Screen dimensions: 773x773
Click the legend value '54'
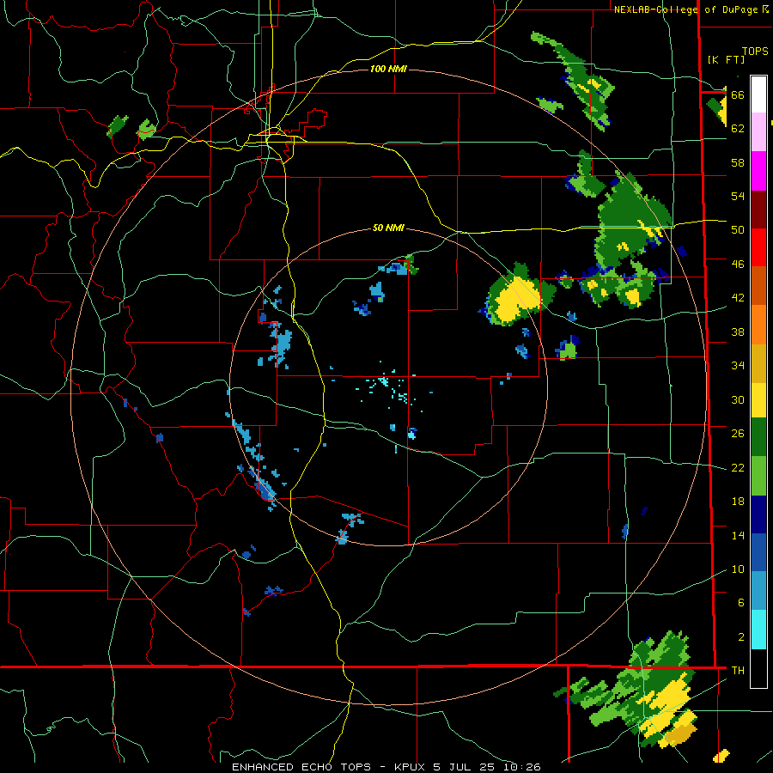pos(738,196)
